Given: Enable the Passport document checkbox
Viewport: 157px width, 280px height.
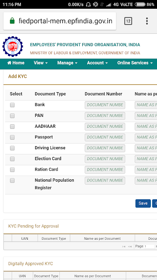Looking at the screenshot, I should pos(12,137).
